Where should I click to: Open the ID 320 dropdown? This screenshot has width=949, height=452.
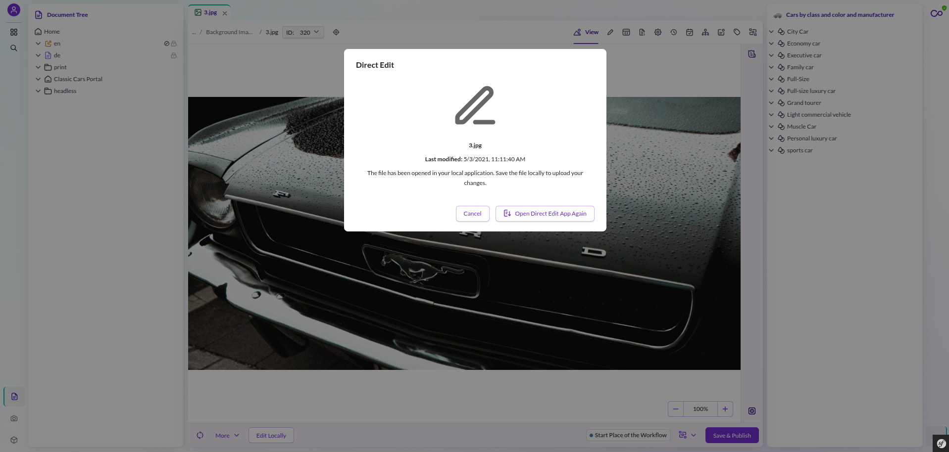point(303,32)
